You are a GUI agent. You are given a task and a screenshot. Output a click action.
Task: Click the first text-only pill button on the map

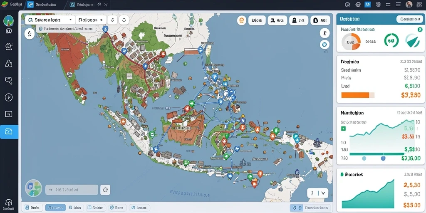click(x=257, y=20)
